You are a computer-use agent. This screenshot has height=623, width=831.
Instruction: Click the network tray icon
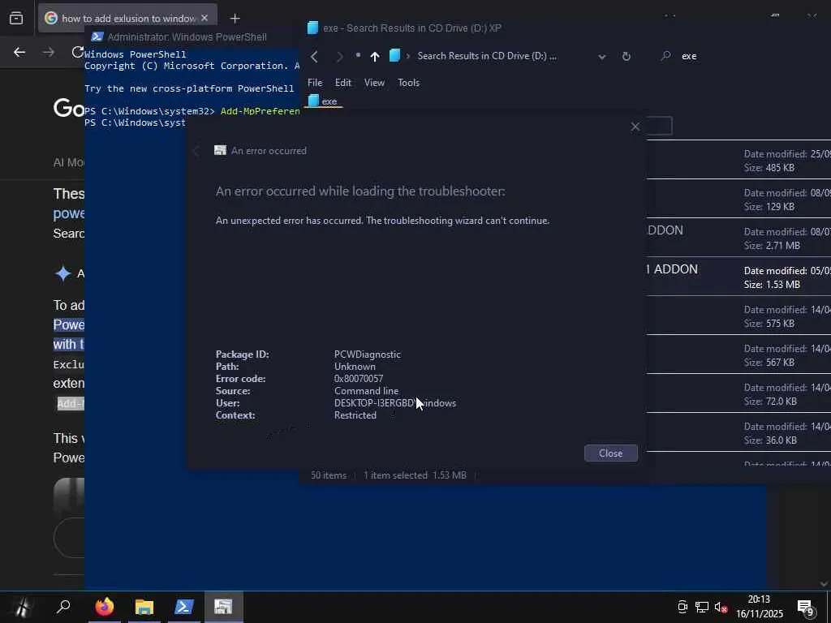702,607
